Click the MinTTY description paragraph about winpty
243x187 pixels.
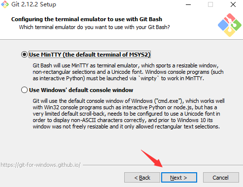(x=128, y=72)
